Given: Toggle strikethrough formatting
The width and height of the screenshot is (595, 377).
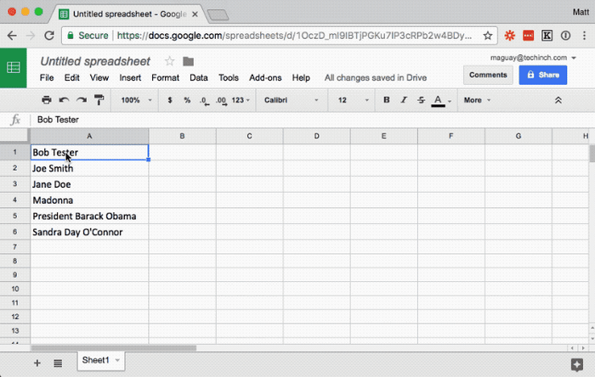Looking at the screenshot, I should (421, 100).
